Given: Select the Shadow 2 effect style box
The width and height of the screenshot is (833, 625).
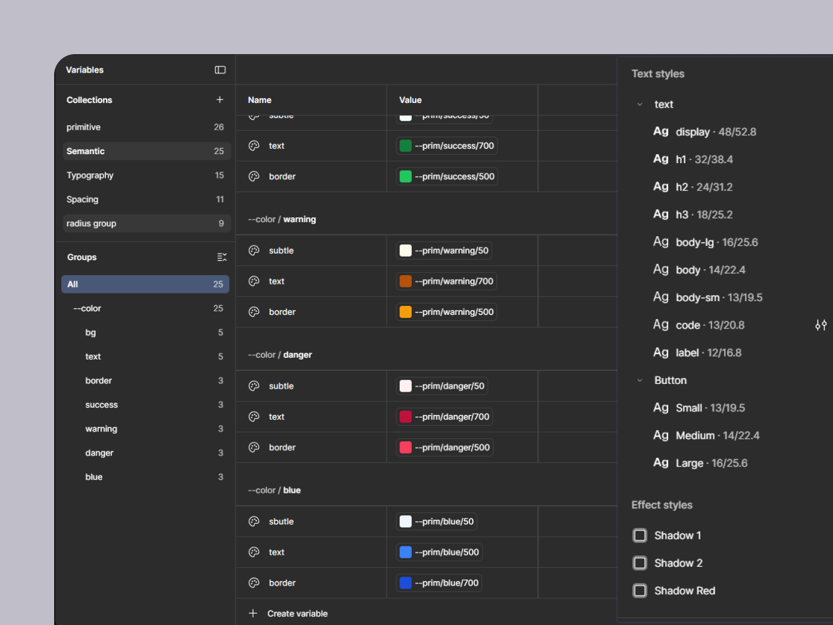Looking at the screenshot, I should click(x=640, y=563).
